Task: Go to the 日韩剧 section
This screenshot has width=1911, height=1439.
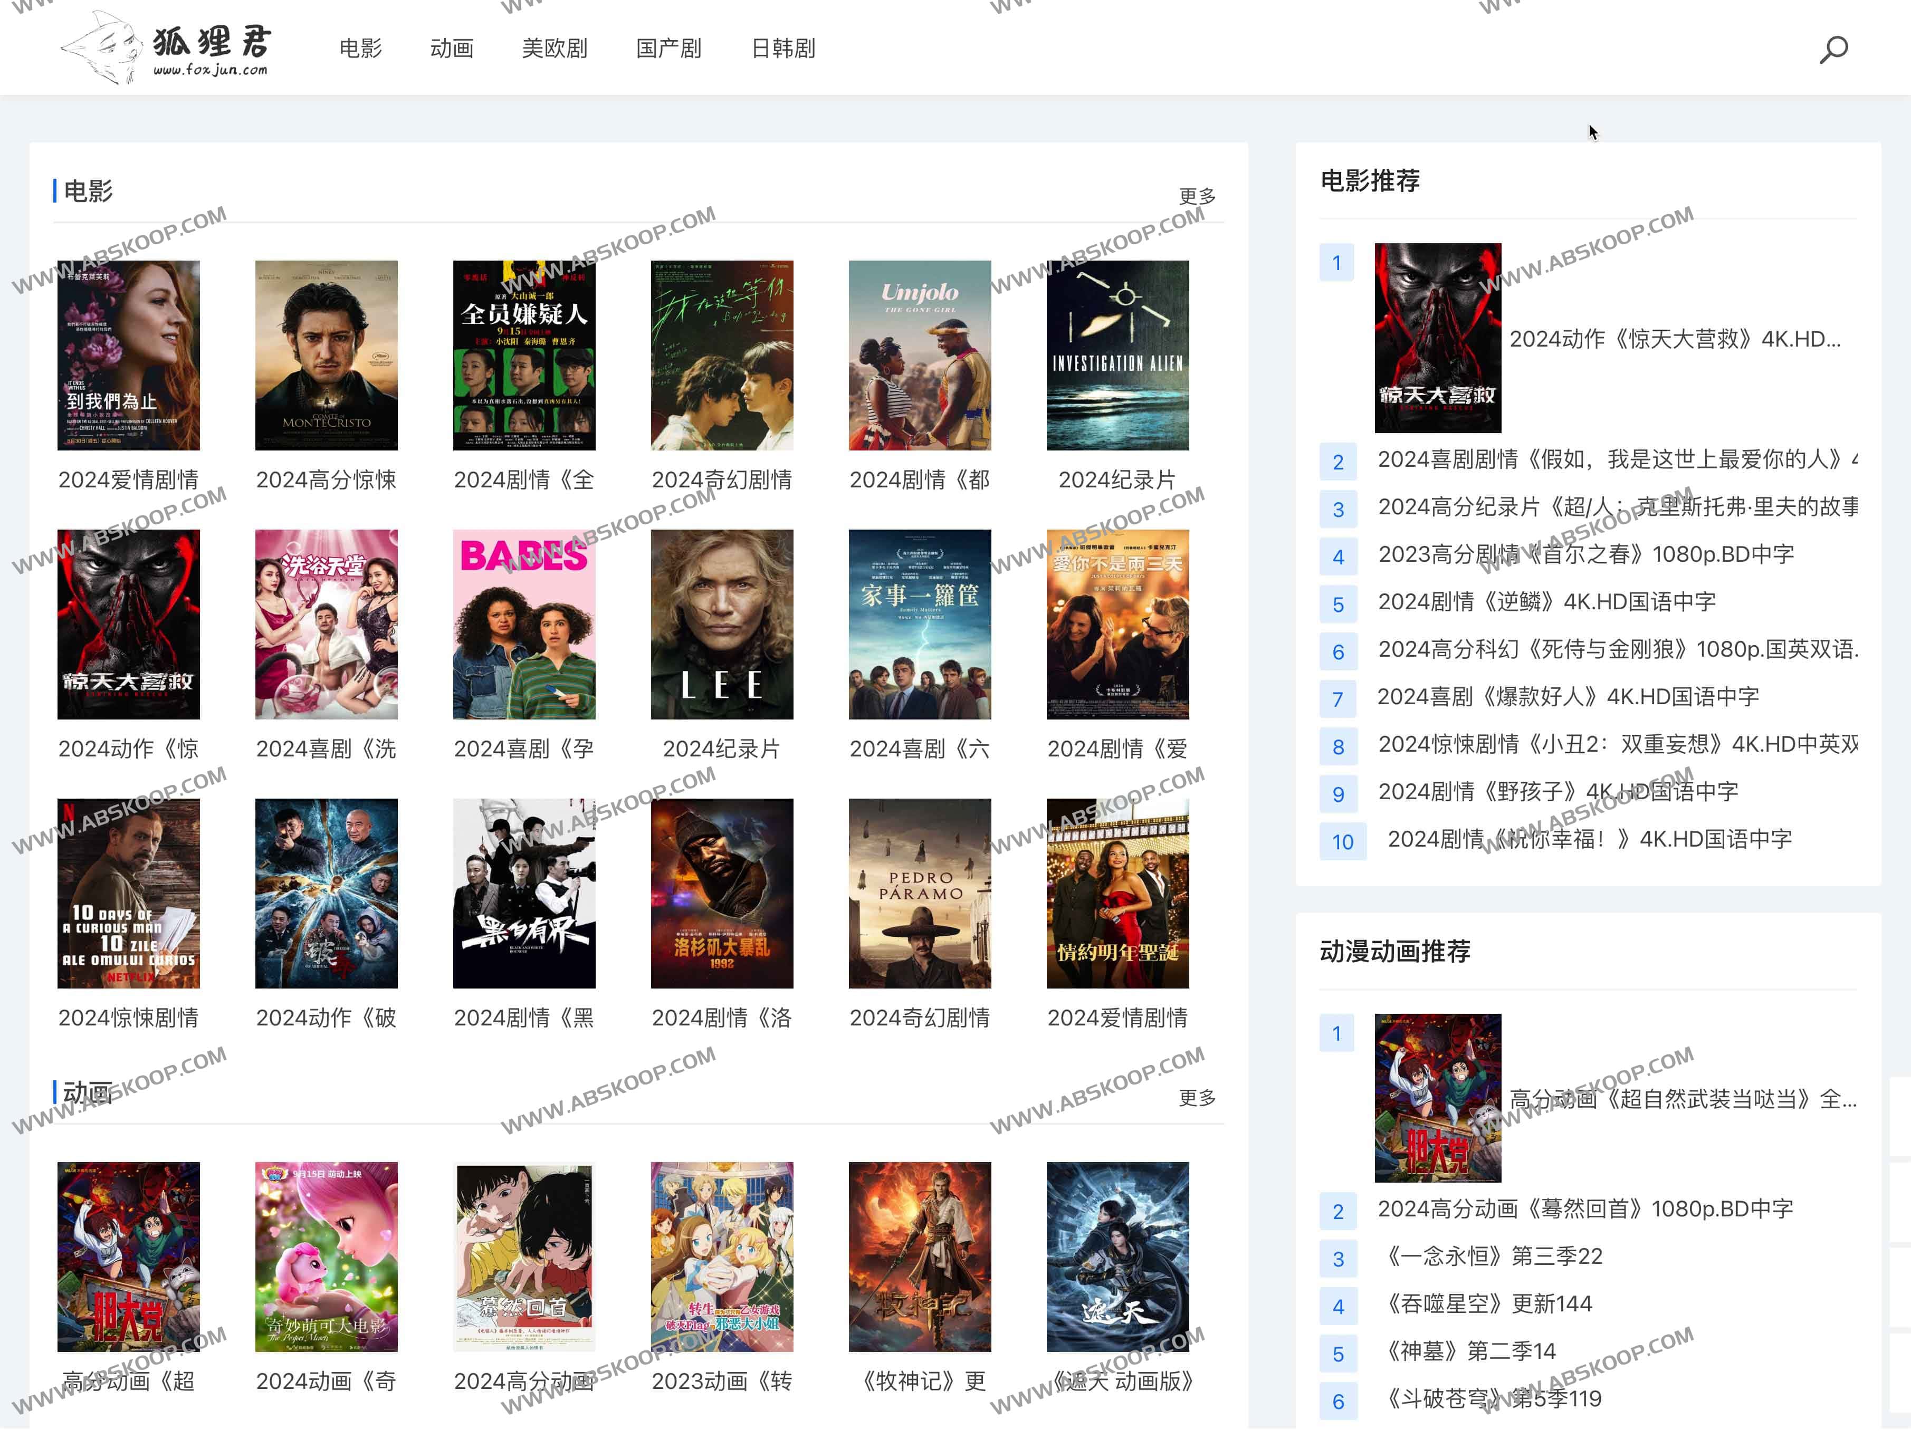Action: point(783,49)
